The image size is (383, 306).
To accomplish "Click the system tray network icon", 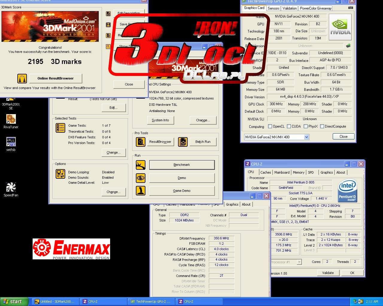I will click(355, 302).
